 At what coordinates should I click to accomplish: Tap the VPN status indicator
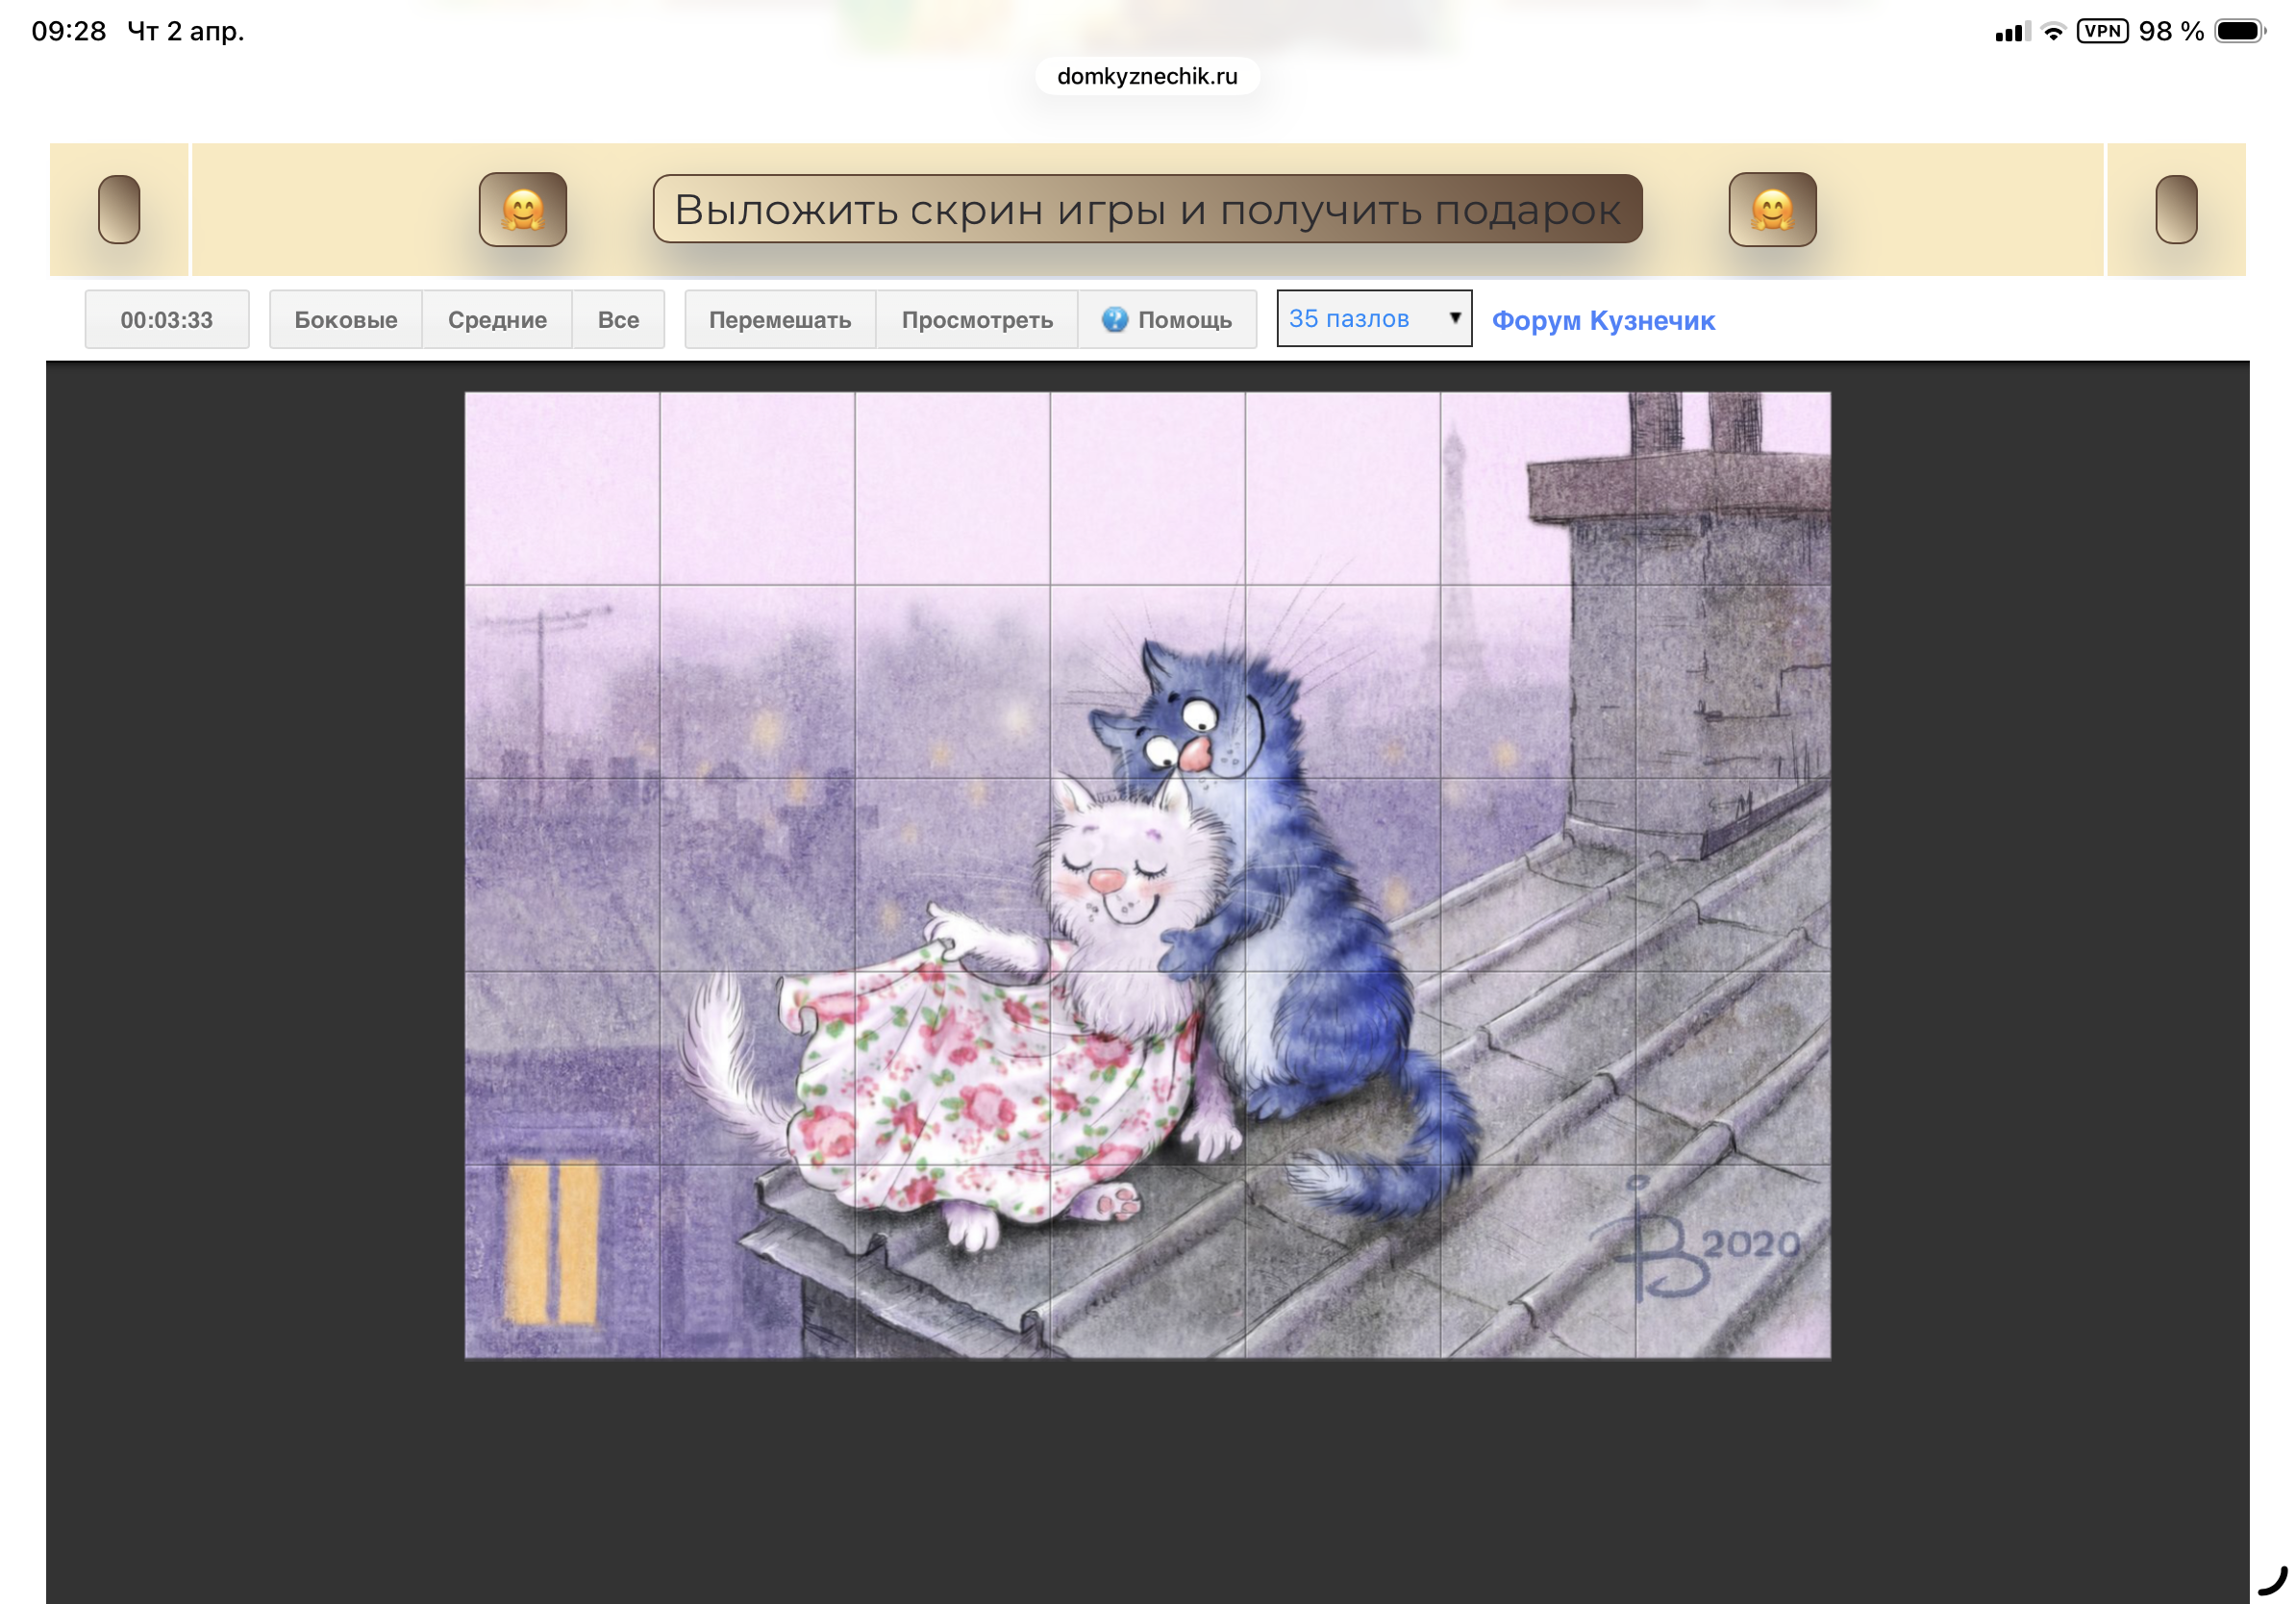click(x=2101, y=31)
